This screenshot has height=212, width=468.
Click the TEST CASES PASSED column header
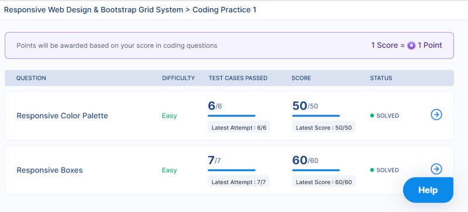(238, 78)
